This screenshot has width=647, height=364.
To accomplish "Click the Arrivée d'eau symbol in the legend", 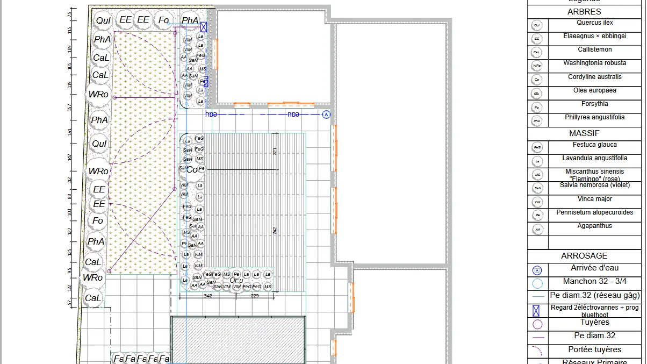I will coord(537,270).
